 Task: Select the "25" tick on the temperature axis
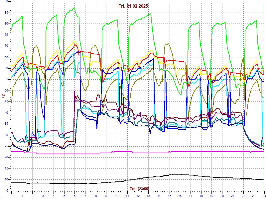[6, 146]
